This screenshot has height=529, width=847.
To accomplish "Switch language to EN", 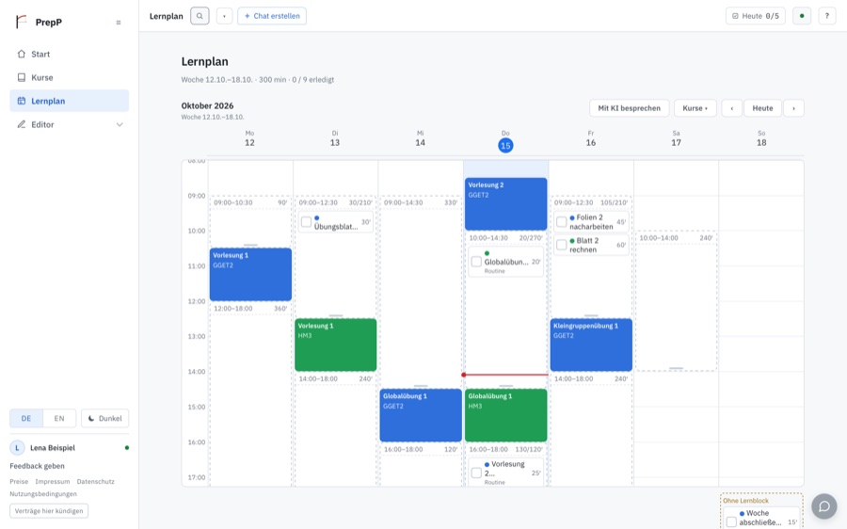I will (59, 418).
